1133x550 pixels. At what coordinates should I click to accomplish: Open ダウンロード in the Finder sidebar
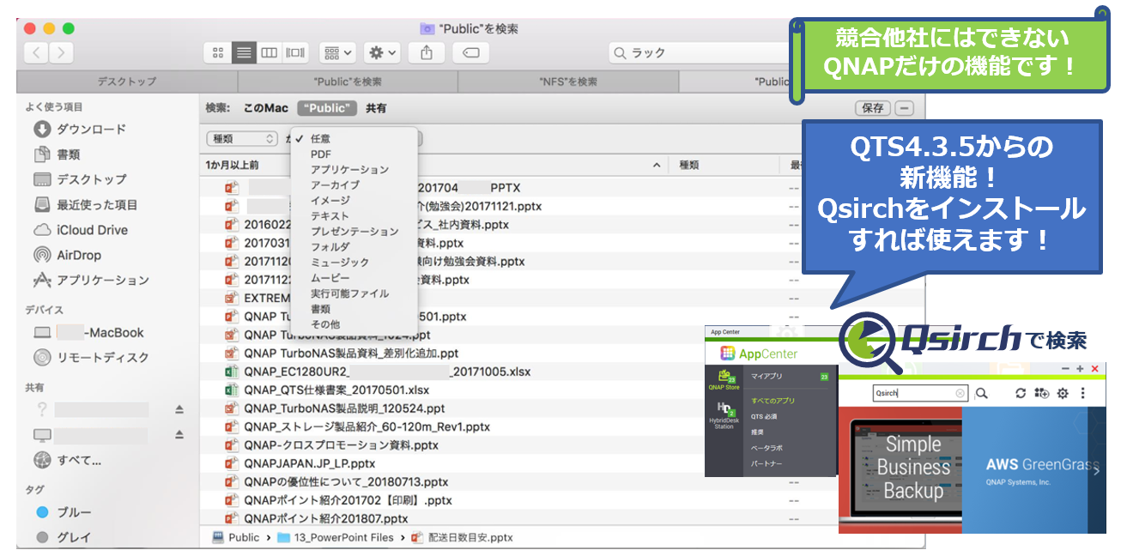pos(80,130)
